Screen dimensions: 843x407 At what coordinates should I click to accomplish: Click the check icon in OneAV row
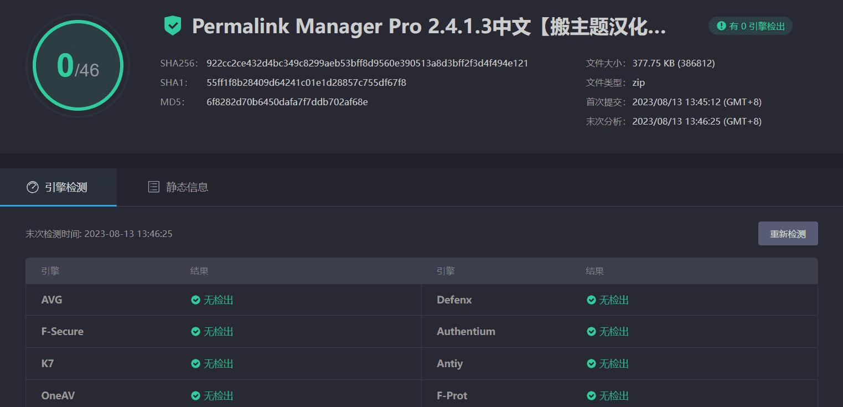(195, 396)
